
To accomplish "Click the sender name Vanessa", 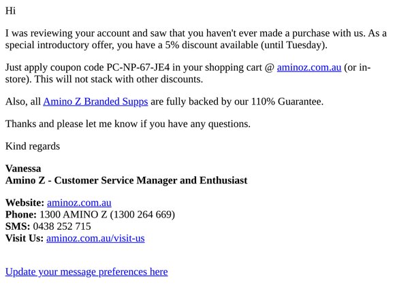I will tap(23, 169).
